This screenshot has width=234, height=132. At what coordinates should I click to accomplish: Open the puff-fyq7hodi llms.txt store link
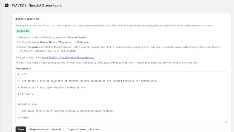(x=68, y=57)
